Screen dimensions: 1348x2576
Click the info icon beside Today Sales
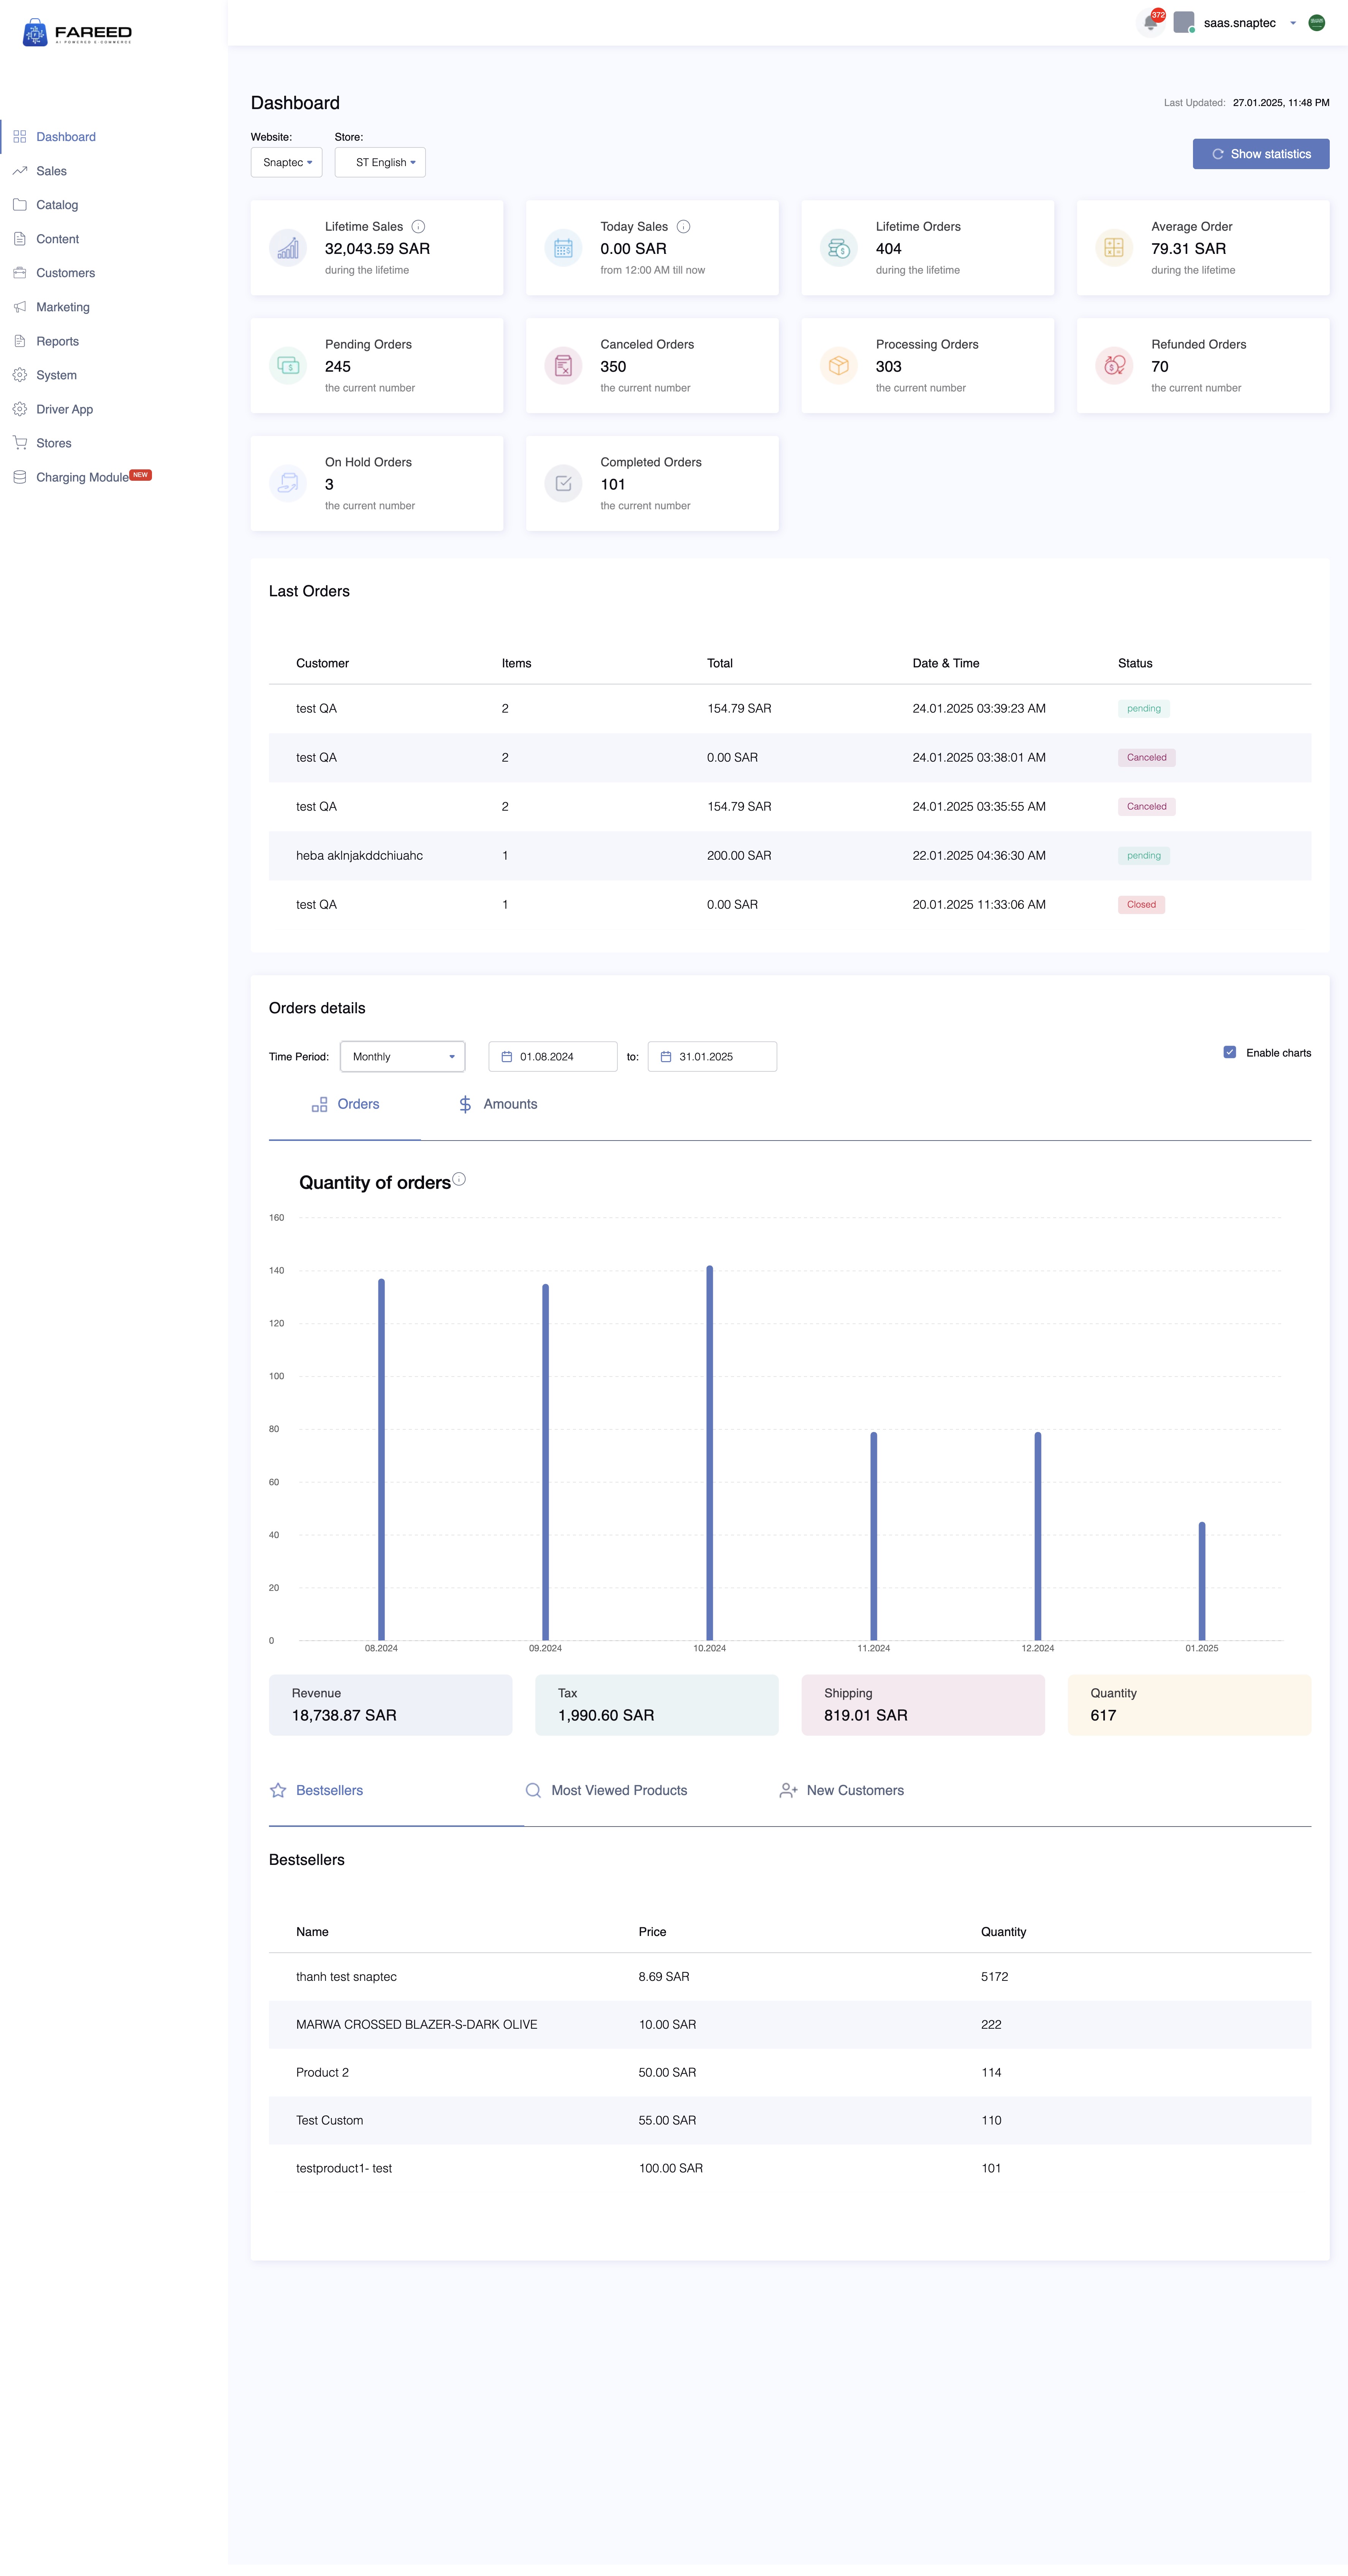pos(684,227)
